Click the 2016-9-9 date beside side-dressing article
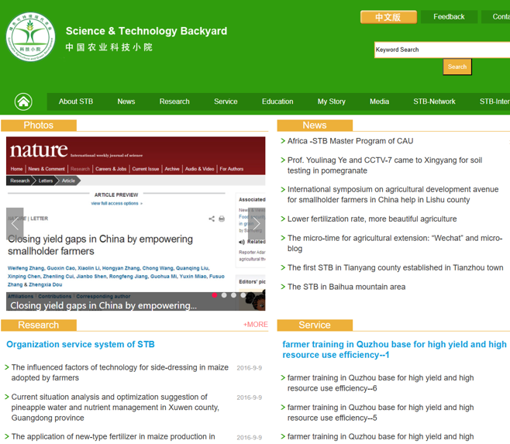This screenshot has height=444, width=510. tap(249, 368)
